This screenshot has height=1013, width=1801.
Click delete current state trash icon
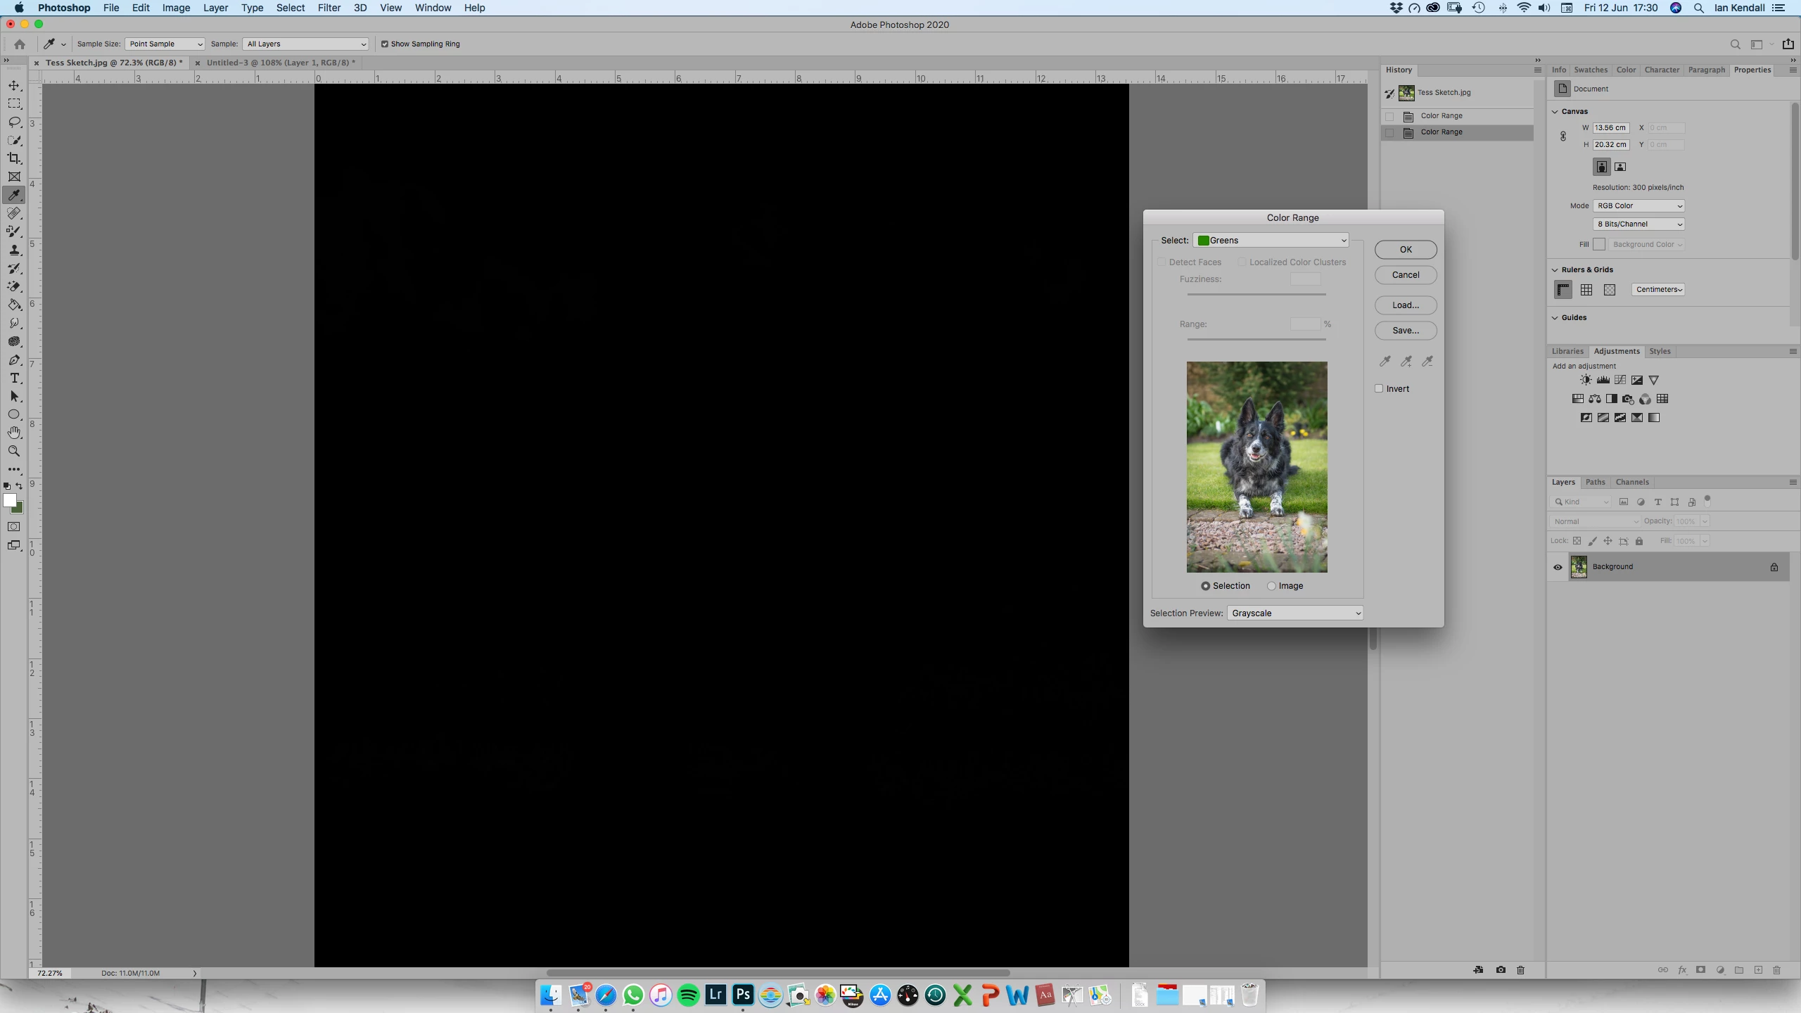[1520, 970]
